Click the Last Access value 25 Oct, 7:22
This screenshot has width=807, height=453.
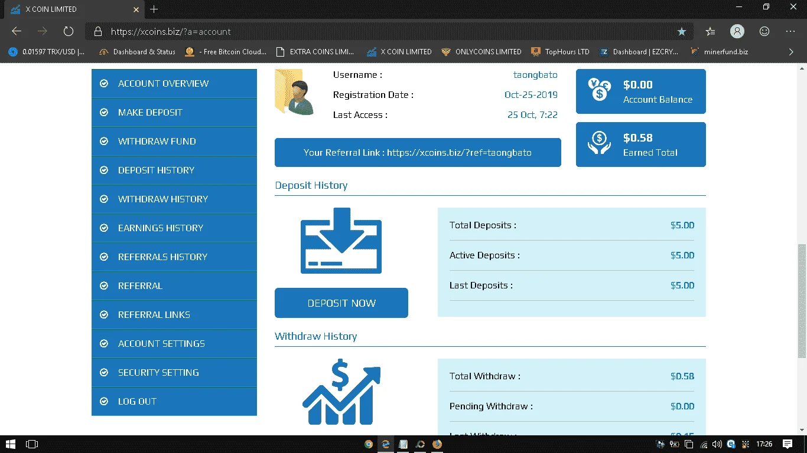click(x=532, y=115)
